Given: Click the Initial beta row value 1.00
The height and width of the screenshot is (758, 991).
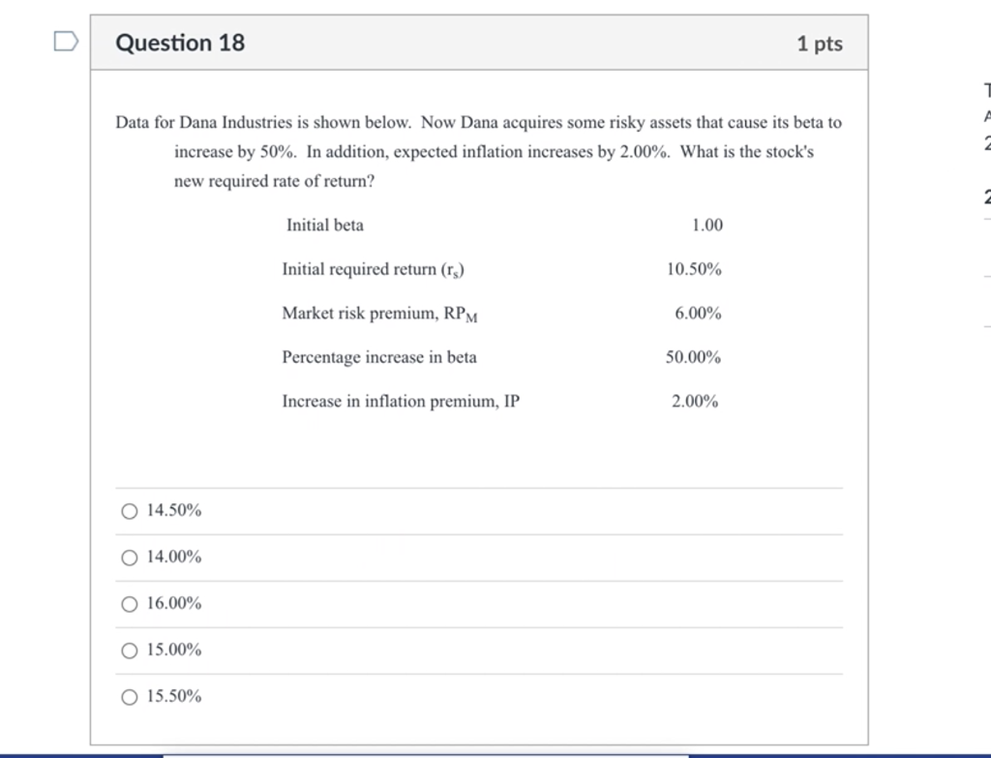Looking at the screenshot, I should (x=706, y=225).
